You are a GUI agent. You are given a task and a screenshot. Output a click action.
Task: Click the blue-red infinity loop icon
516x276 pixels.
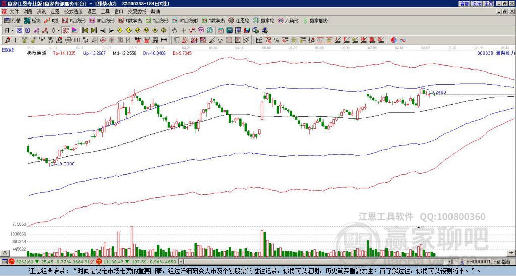click(402, 40)
